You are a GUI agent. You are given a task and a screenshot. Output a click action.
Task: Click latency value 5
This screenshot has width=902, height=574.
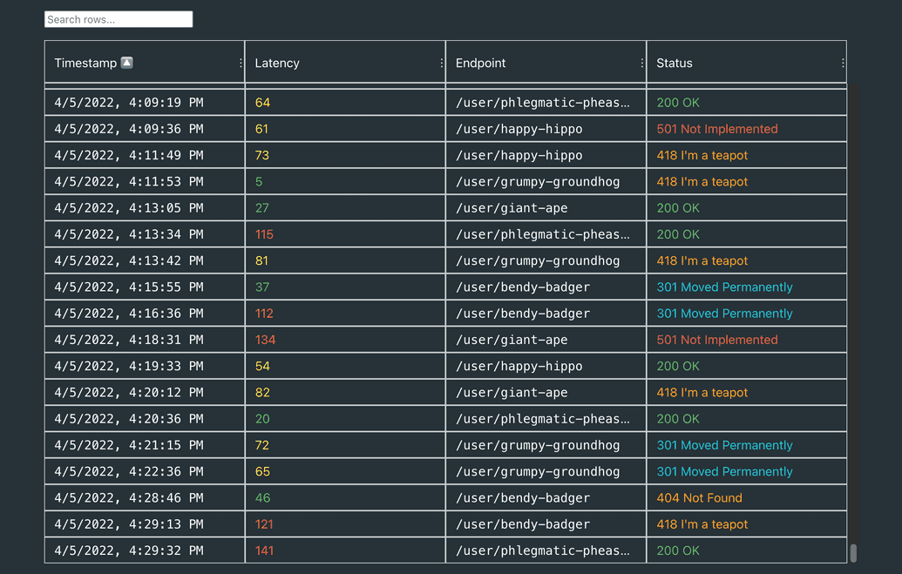tap(259, 182)
